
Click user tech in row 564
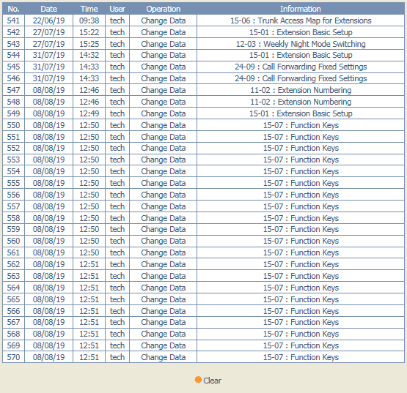click(x=117, y=288)
